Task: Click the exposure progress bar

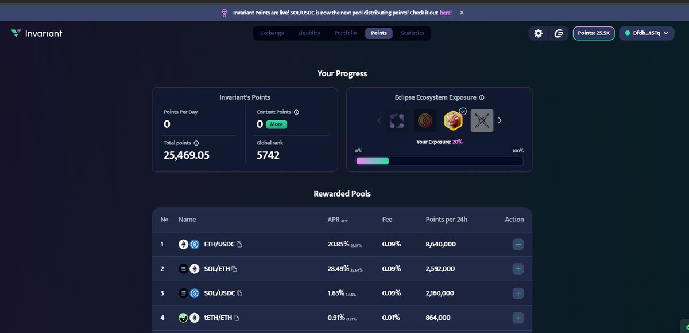Action: pos(439,161)
